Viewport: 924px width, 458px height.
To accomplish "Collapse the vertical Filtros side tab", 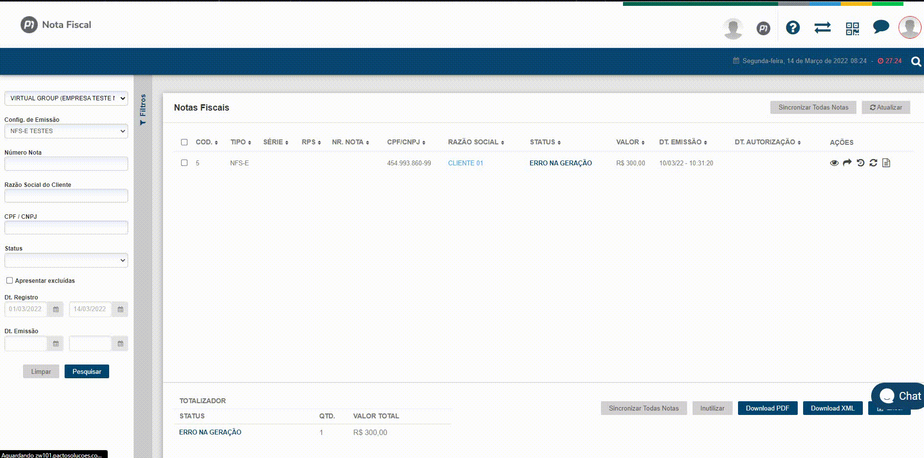I will click(x=143, y=109).
